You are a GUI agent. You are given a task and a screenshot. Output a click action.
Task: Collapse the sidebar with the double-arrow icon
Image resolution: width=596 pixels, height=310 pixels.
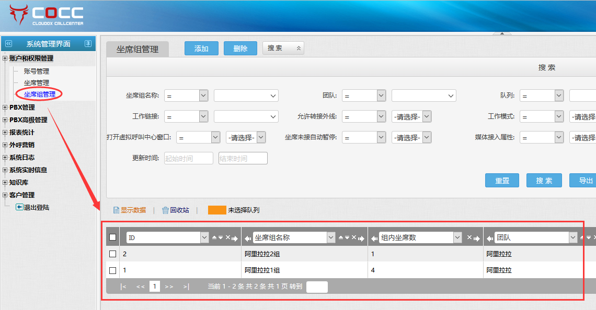8,44
